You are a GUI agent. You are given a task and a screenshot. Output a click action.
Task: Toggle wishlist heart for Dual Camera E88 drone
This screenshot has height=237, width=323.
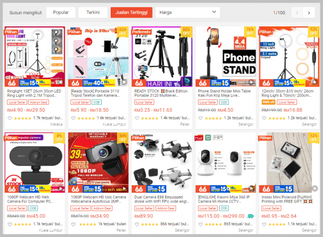[x=137, y=224]
